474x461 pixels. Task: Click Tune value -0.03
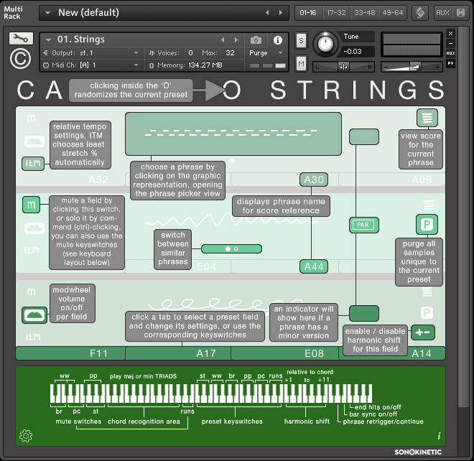pos(353,52)
